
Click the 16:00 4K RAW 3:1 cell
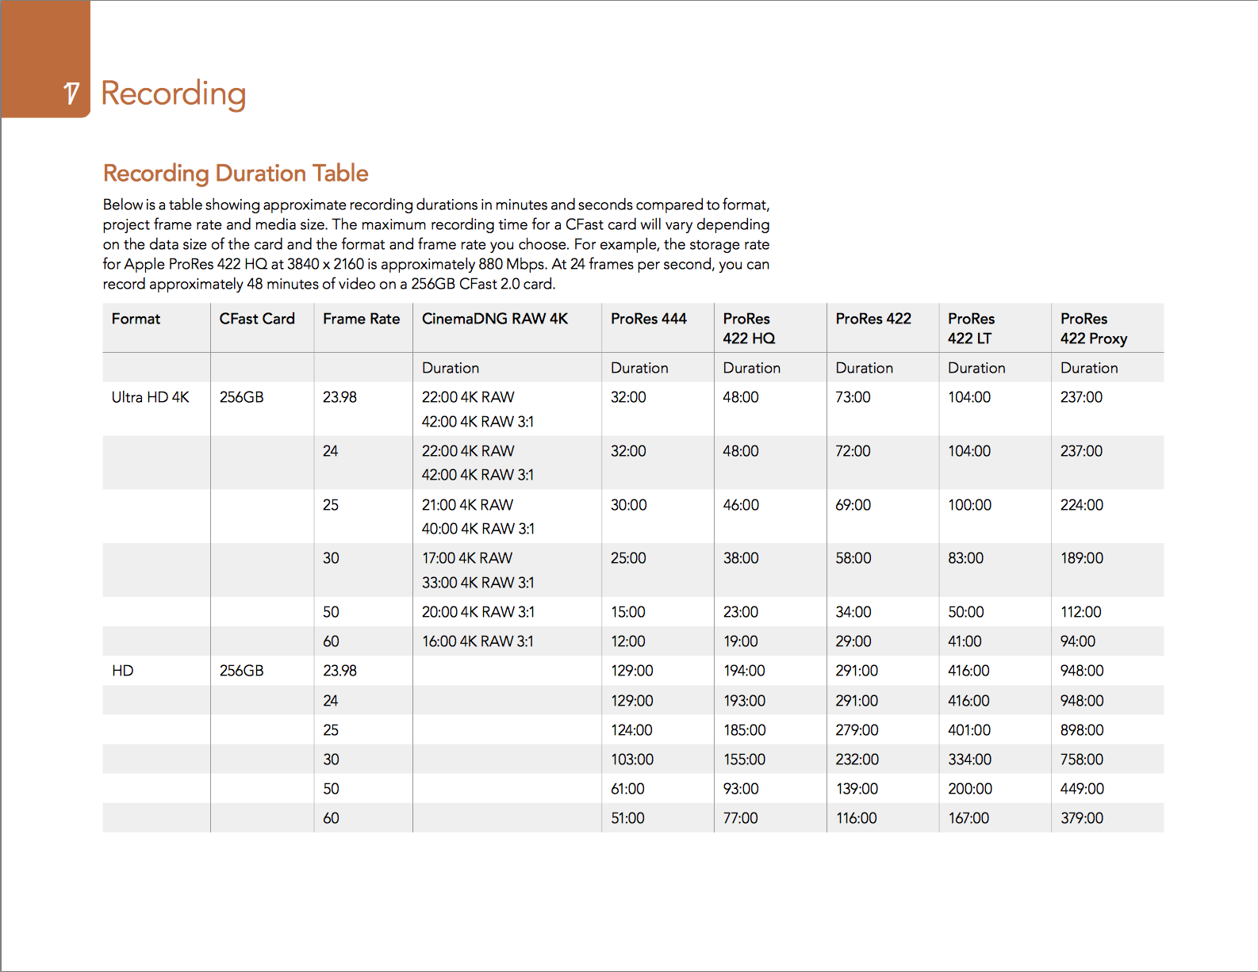(x=478, y=641)
